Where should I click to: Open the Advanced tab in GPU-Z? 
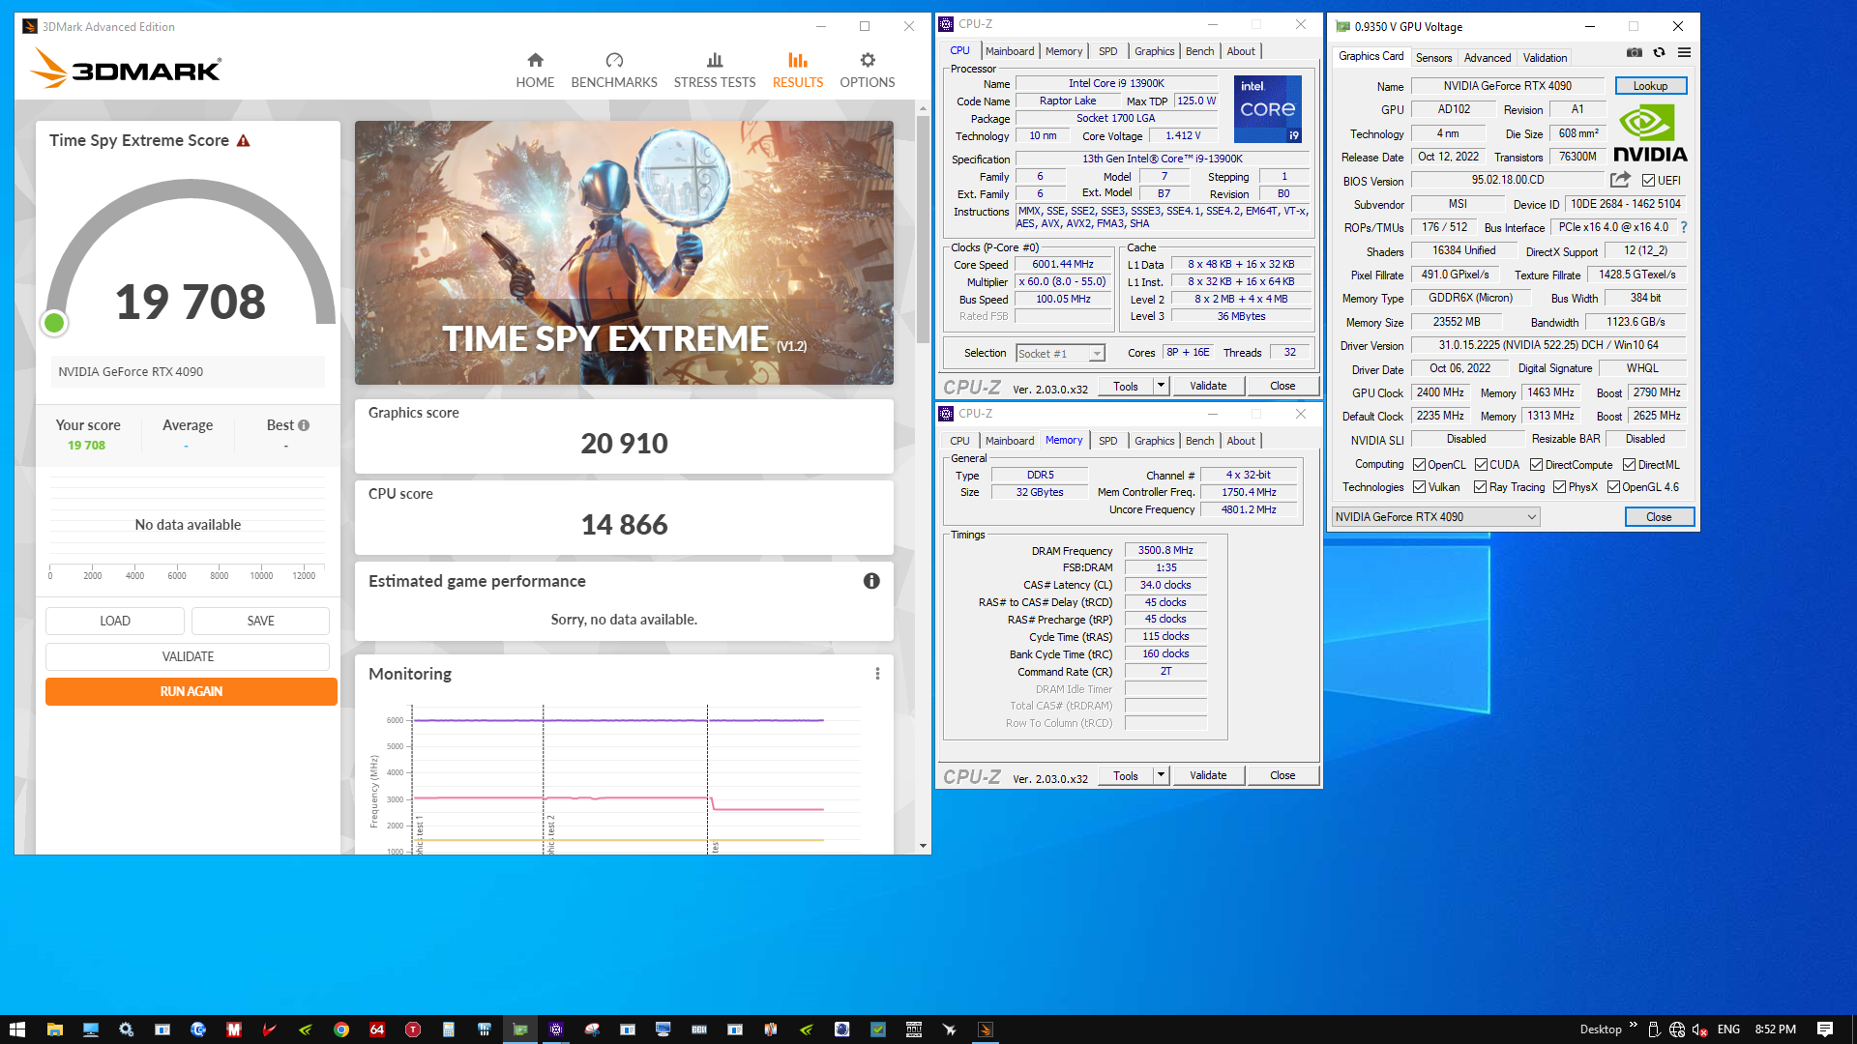[1487, 58]
